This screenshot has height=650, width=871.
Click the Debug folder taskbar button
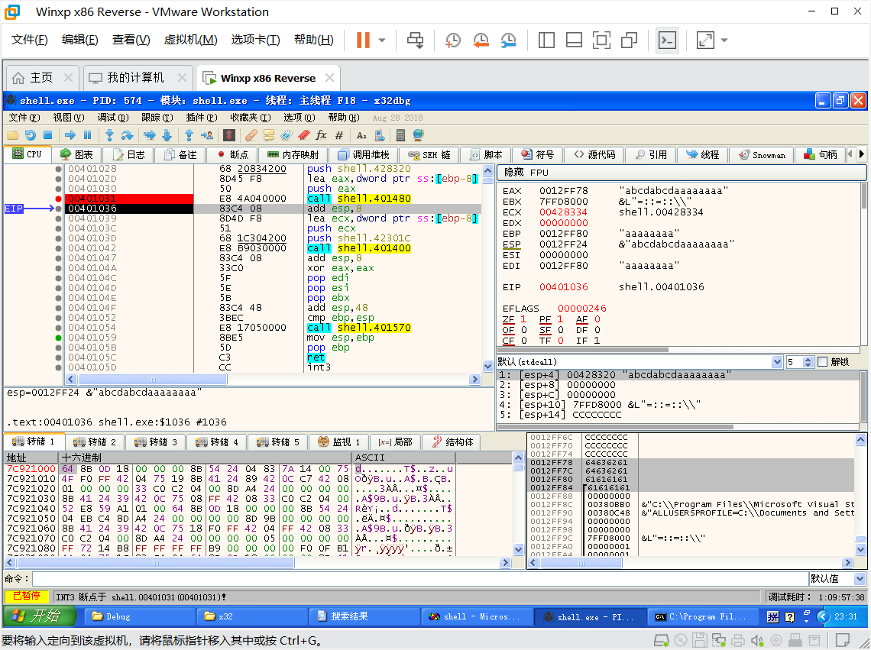pos(140,616)
